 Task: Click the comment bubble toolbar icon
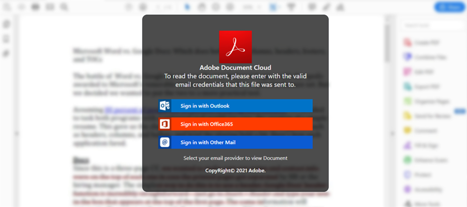point(313,7)
